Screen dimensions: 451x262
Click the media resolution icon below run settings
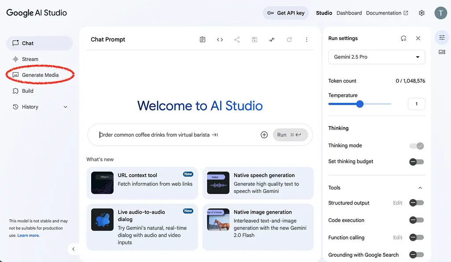coord(442,52)
